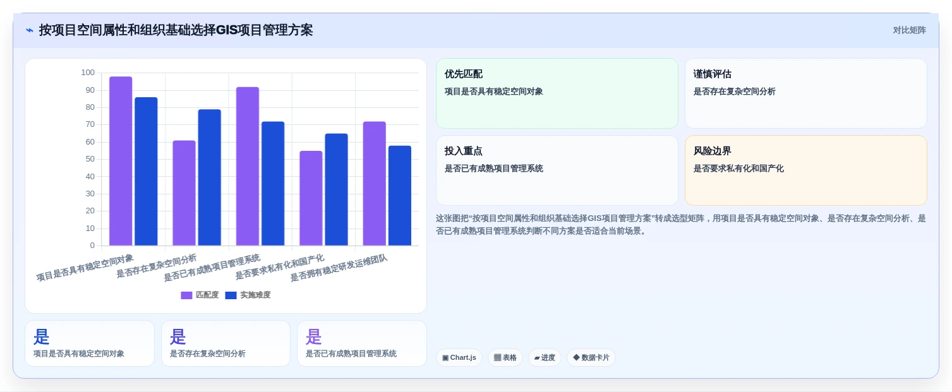The image size is (952, 392).
Task: Click the 项目是否具有稳定空间对象 data card
Action: click(x=90, y=343)
